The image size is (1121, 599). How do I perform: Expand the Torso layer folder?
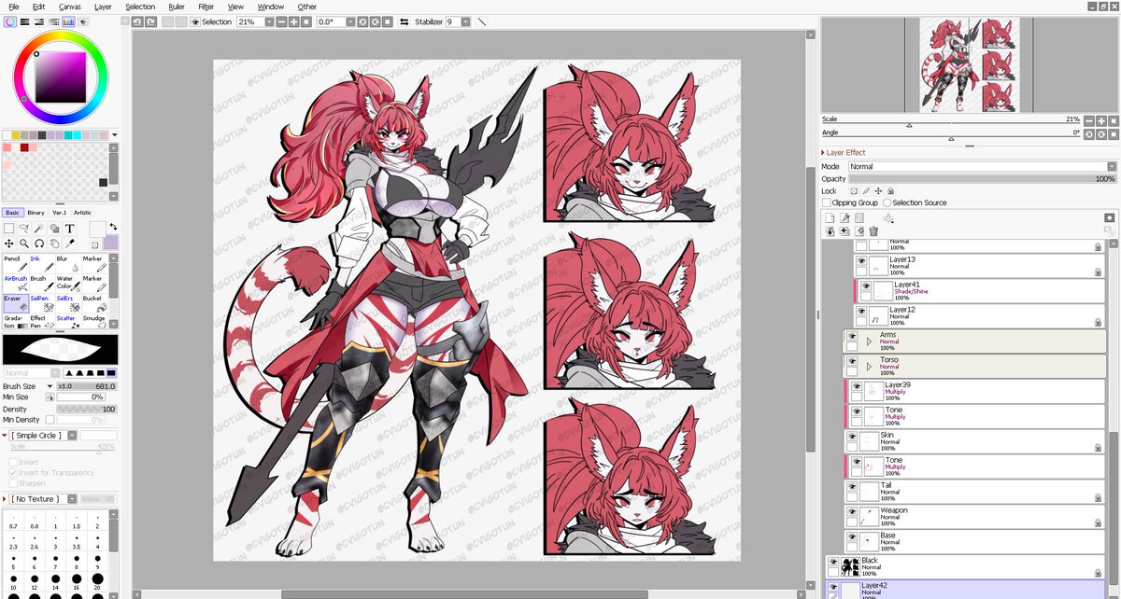point(870,367)
